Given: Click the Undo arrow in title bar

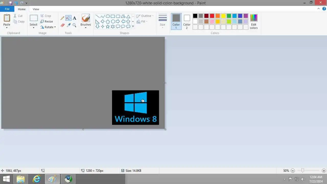Looking at the screenshot, I should point(16,3).
